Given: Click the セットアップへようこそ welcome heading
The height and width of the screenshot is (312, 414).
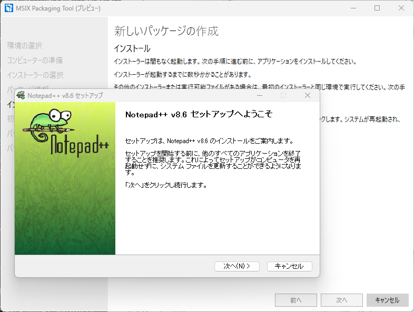Looking at the screenshot, I should 199,114.
